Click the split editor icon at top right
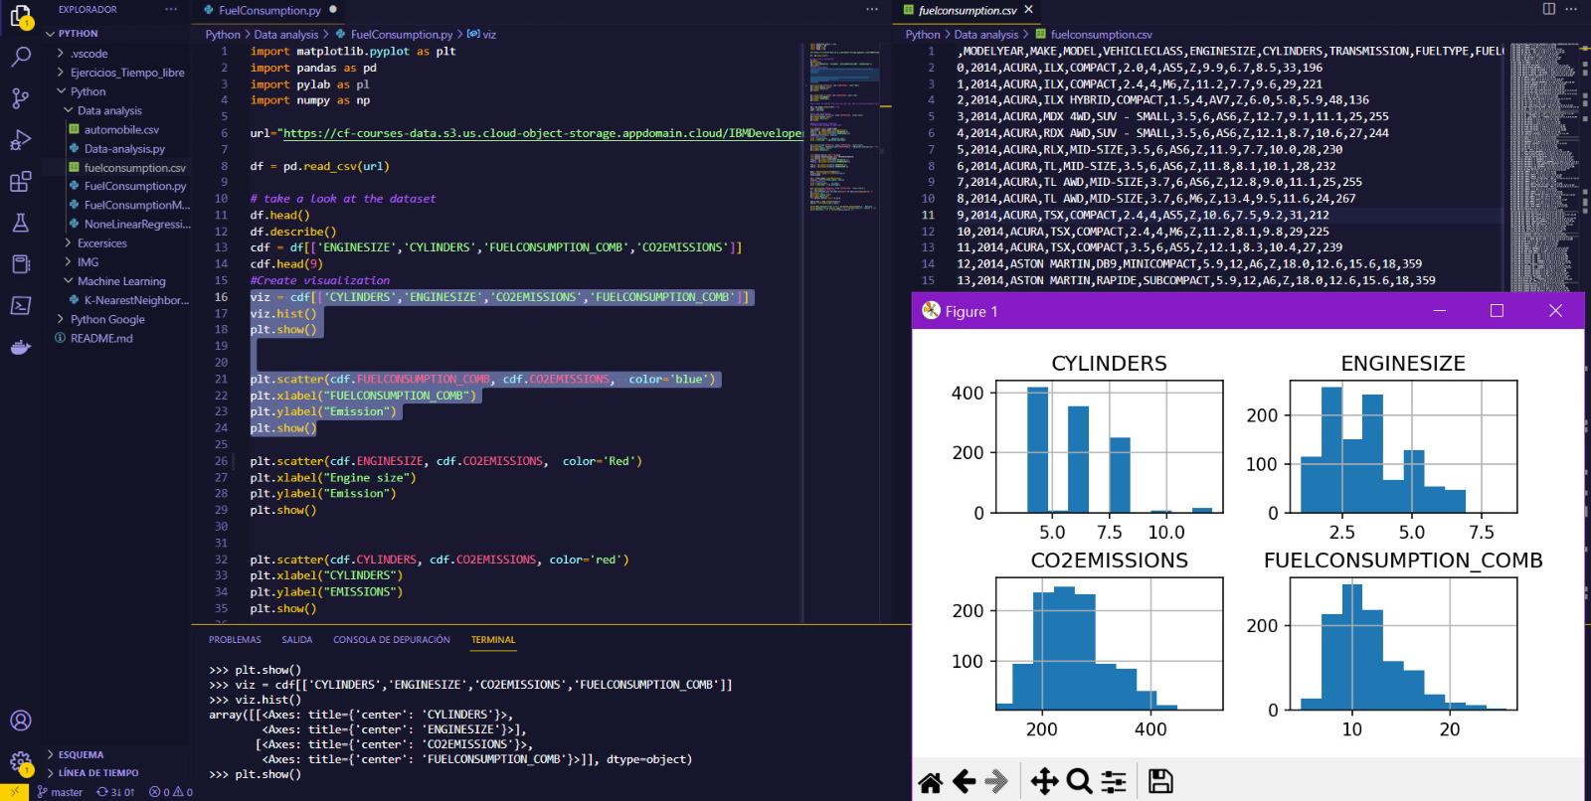This screenshot has width=1591, height=801. pyautogui.click(x=1548, y=10)
